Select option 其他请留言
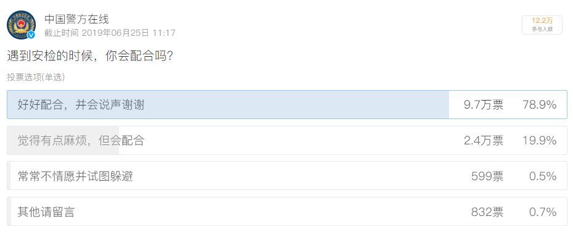The height and width of the screenshot is (240, 573). [287, 212]
